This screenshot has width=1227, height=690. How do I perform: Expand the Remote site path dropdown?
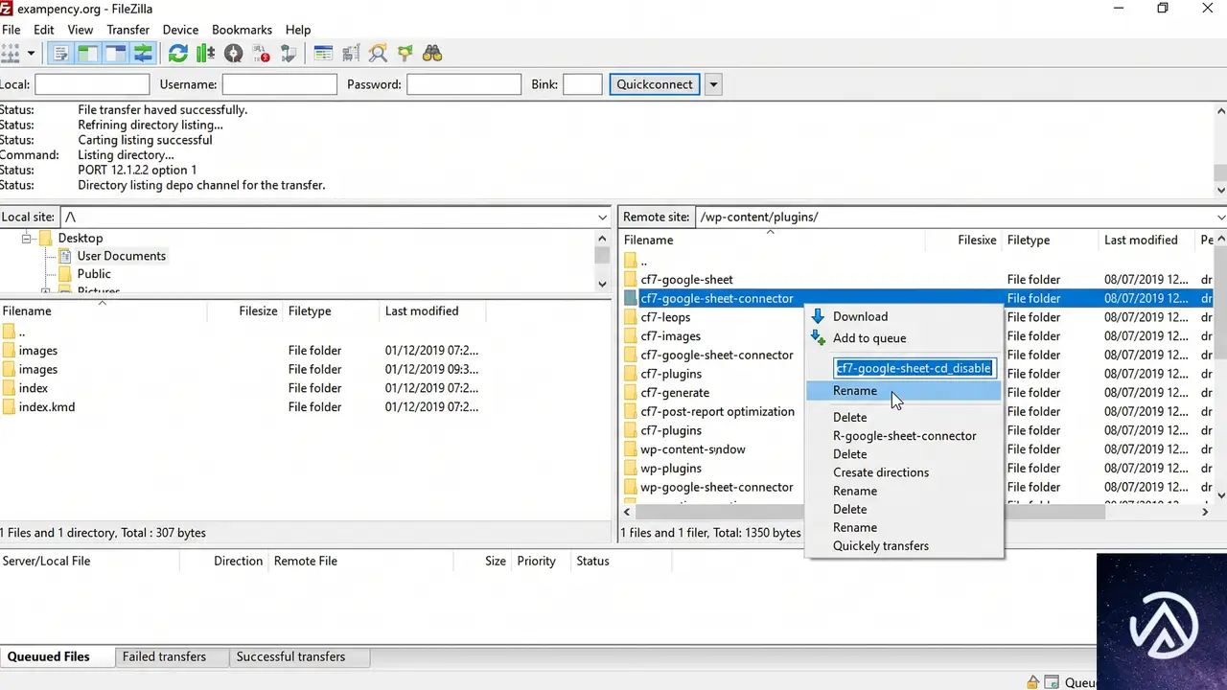(x=1220, y=218)
